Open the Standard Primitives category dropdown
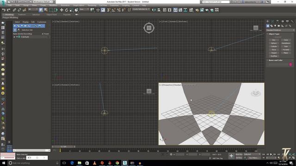 coord(280,30)
